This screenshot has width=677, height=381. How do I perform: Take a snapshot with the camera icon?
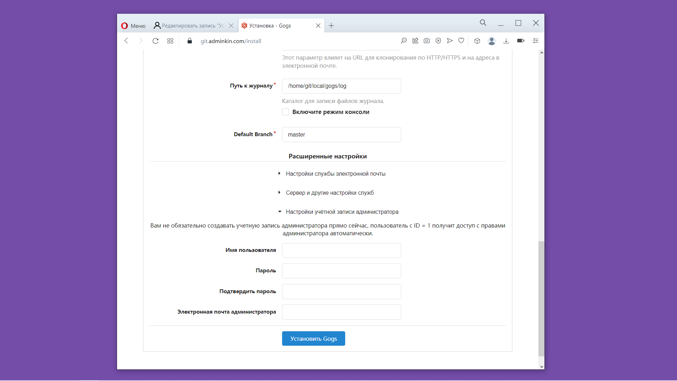tap(427, 41)
